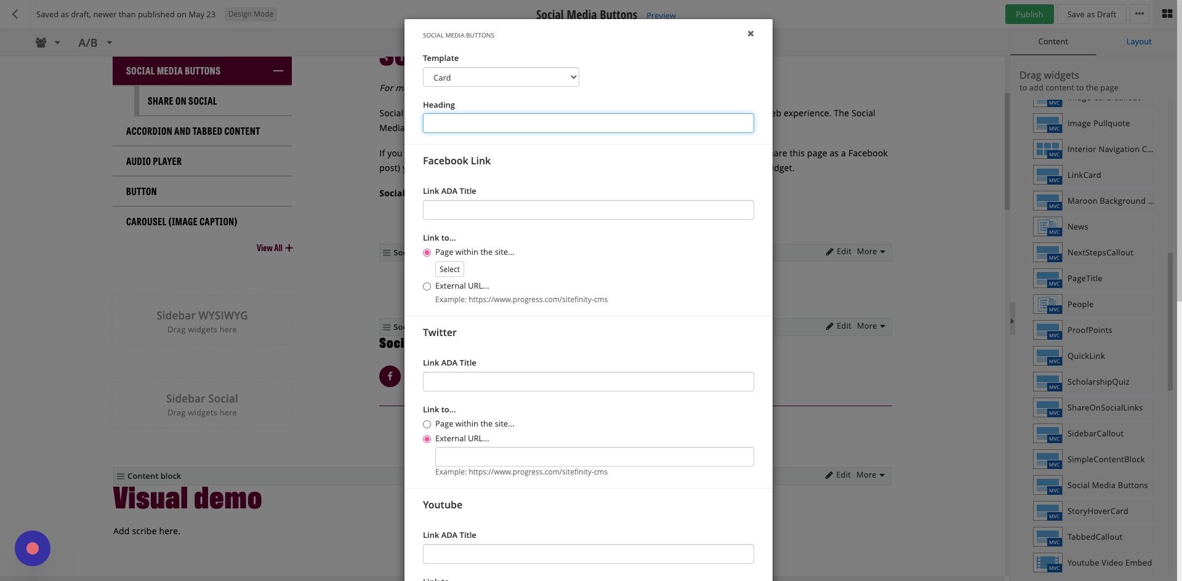Click the Youtube Video Embed widget icon
Image resolution: width=1182 pixels, height=581 pixels.
[1048, 563]
